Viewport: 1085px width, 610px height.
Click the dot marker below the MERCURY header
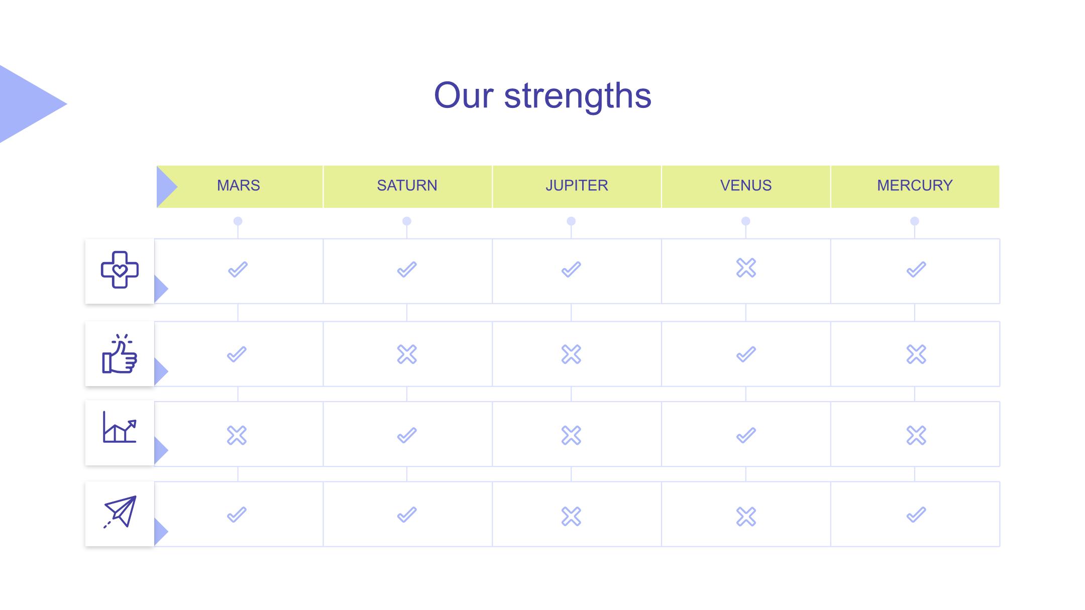coord(915,221)
